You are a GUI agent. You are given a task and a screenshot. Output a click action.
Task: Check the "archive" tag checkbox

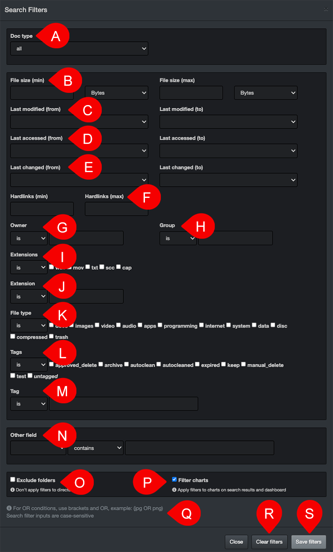(x=100, y=364)
